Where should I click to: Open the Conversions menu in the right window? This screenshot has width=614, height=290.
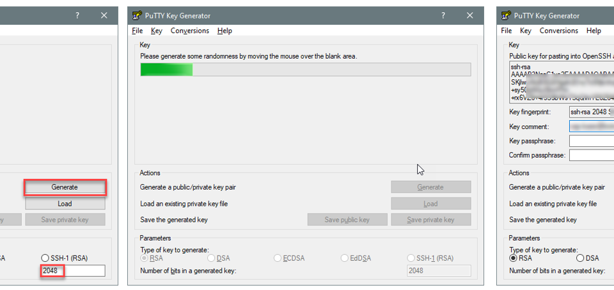click(x=559, y=31)
